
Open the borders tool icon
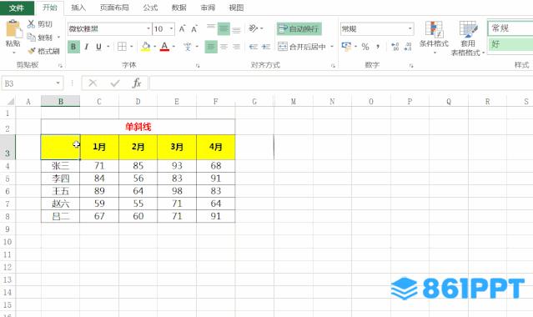[122, 47]
